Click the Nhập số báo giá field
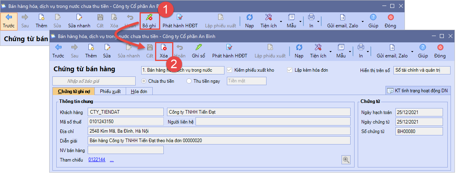Screen dimensions: 466x175 pyautogui.click(x=94, y=81)
